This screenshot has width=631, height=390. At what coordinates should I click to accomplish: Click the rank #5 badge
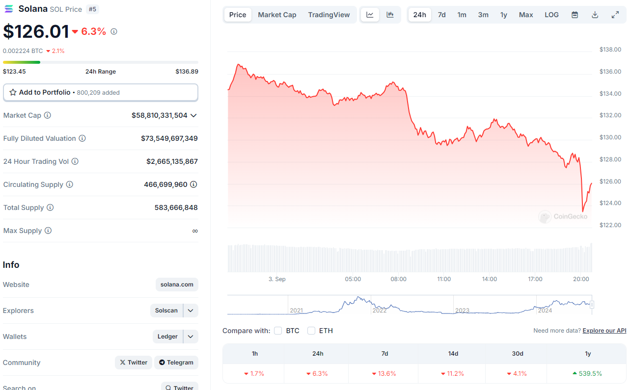pyautogui.click(x=92, y=9)
